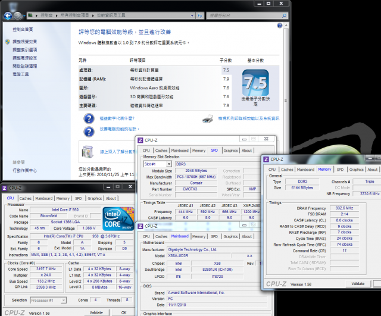The width and height of the screenshot is (381, 316).
Task: Click CPU-Z logo in the Memory window title
Action: pos(266,159)
